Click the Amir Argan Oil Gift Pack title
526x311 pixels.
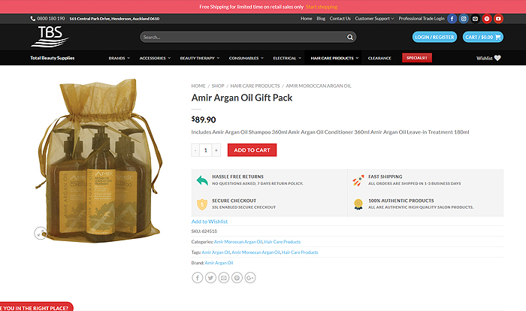tap(242, 98)
